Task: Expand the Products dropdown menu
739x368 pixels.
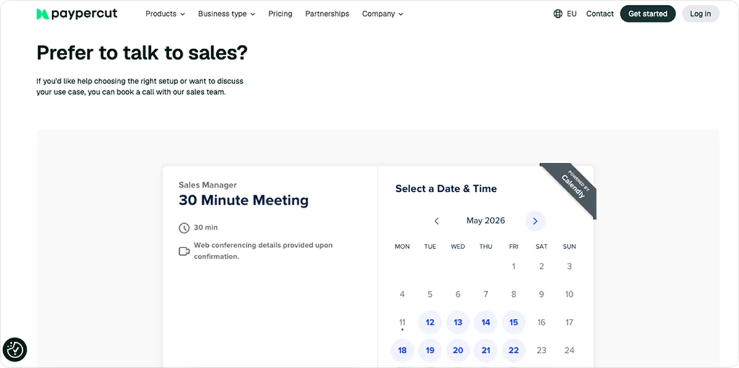Action: (165, 14)
